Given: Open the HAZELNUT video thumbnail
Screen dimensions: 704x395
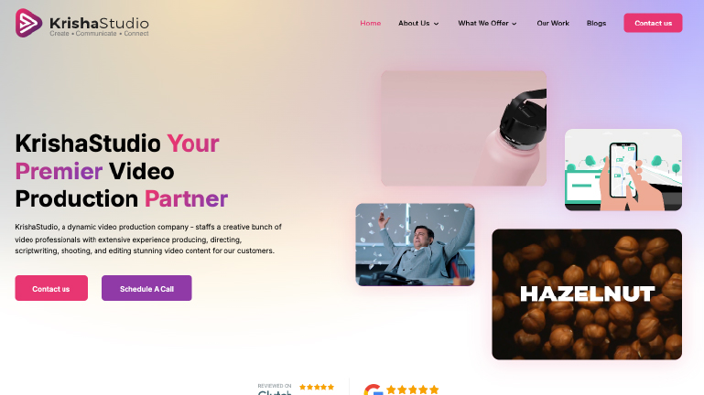Looking at the screenshot, I should [x=587, y=294].
